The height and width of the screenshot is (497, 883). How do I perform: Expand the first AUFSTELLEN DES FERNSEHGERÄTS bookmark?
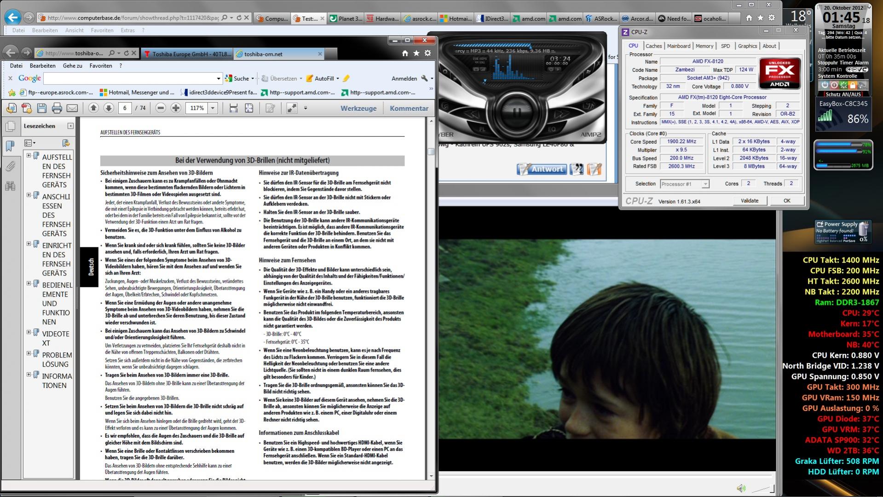pos(29,156)
